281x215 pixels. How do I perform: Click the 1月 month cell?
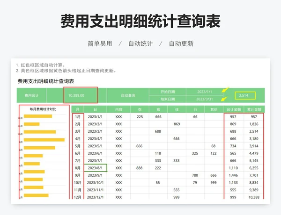tap(78, 117)
